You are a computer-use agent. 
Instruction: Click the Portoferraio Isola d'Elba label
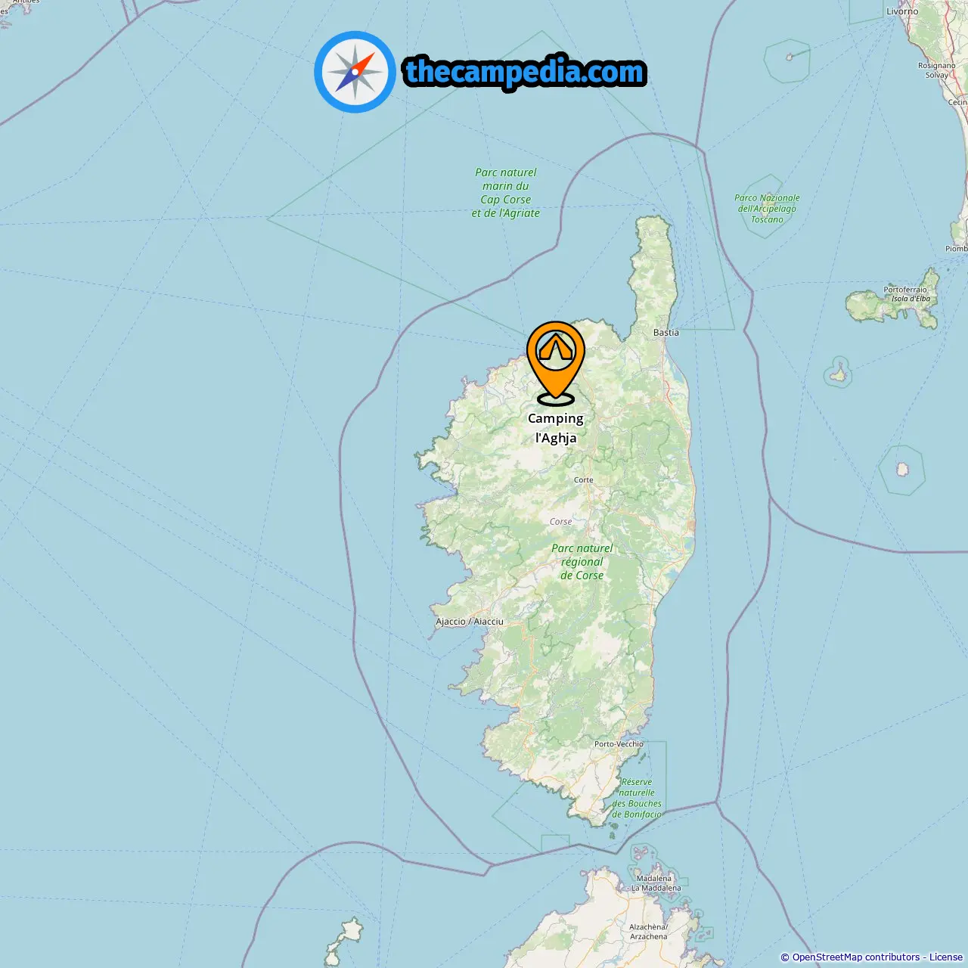click(907, 294)
